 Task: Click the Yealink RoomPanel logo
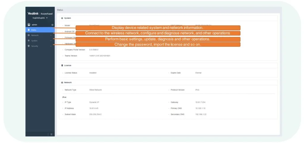coord(40,14)
